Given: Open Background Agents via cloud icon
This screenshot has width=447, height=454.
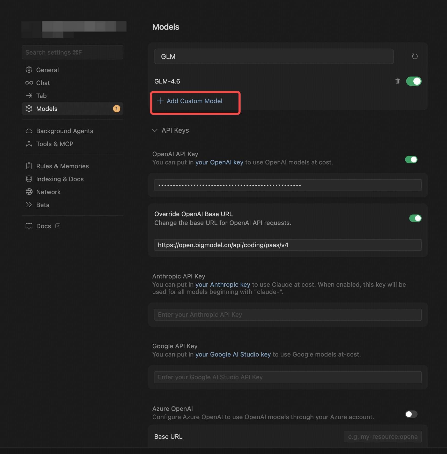Looking at the screenshot, I should pos(29,131).
